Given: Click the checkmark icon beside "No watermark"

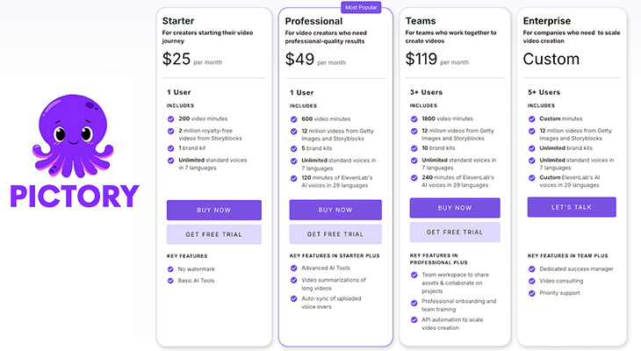Looking at the screenshot, I should [x=170, y=269].
